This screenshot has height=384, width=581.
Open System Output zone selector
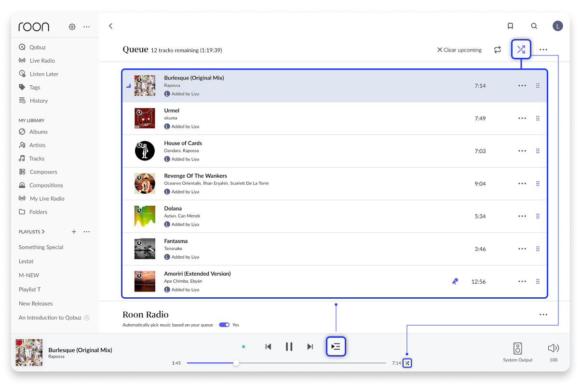point(518,352)
